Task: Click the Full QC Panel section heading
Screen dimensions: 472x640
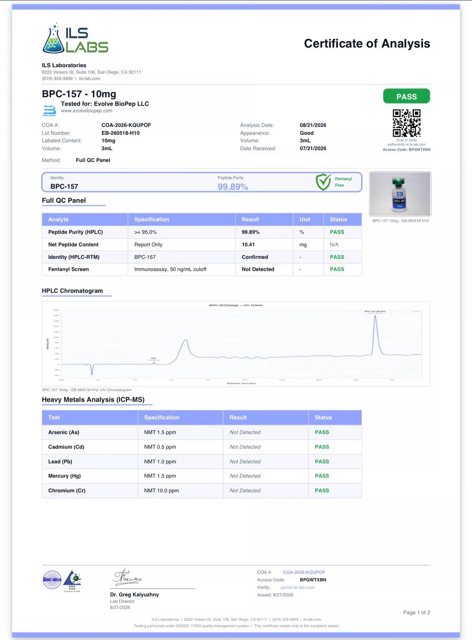Action: point(64,200)
